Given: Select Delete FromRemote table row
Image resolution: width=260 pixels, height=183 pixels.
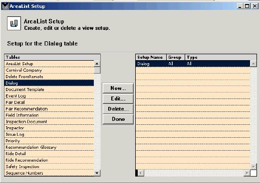Looking at the screenshot, I should pos(49,77).
